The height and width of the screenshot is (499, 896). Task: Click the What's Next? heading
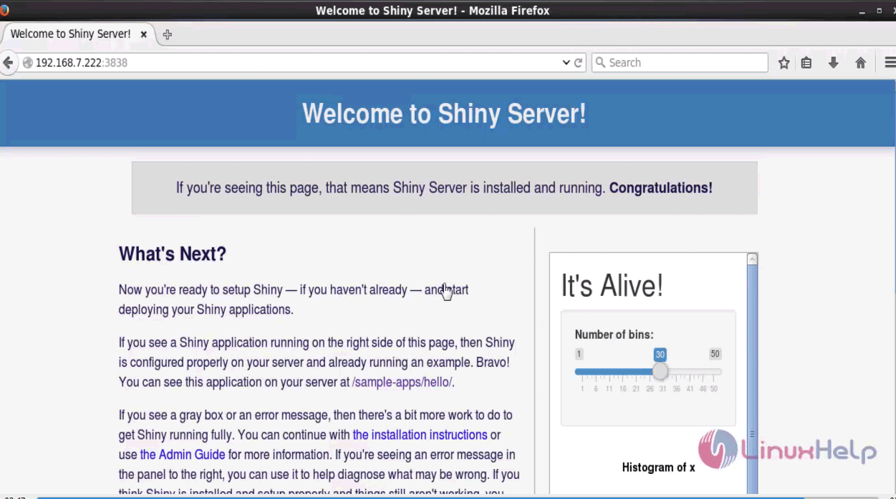pos(173,254)
